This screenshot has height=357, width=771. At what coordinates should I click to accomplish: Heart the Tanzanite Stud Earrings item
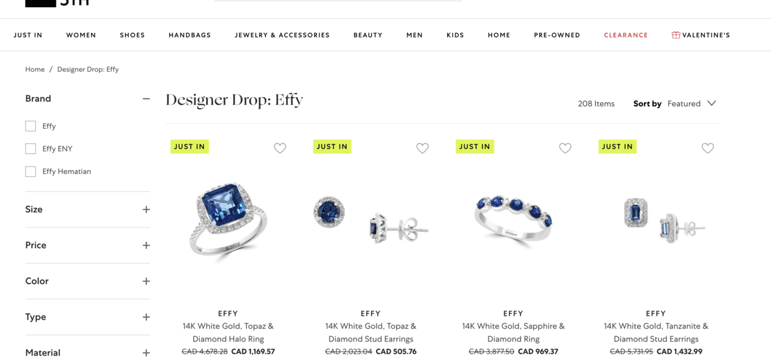click(707, 148)
